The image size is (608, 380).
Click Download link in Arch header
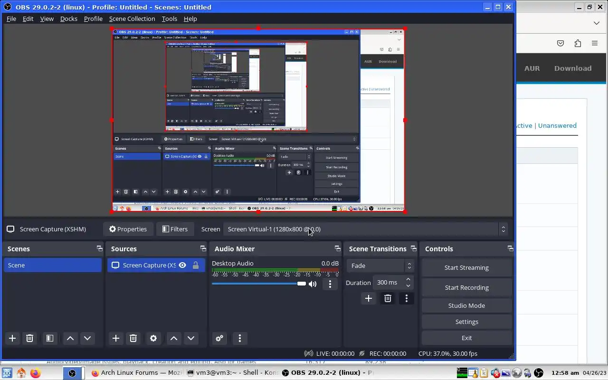click(x=573, y=68)
